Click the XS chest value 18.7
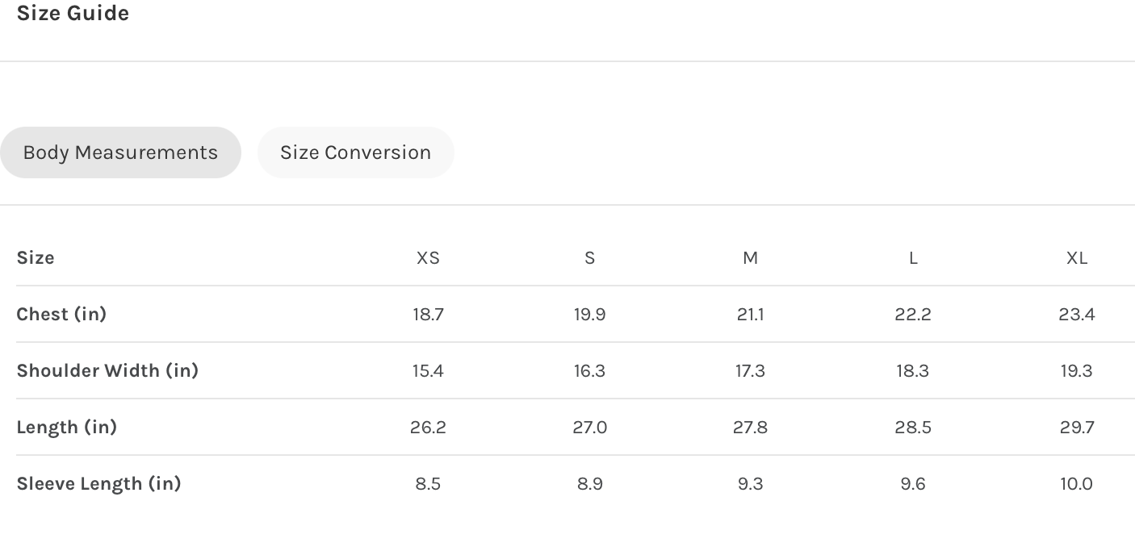1135x547 pixels. [428, 315]
